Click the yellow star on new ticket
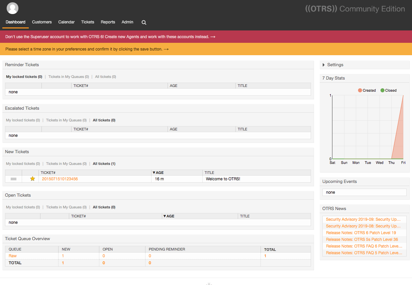 (32, 179)
